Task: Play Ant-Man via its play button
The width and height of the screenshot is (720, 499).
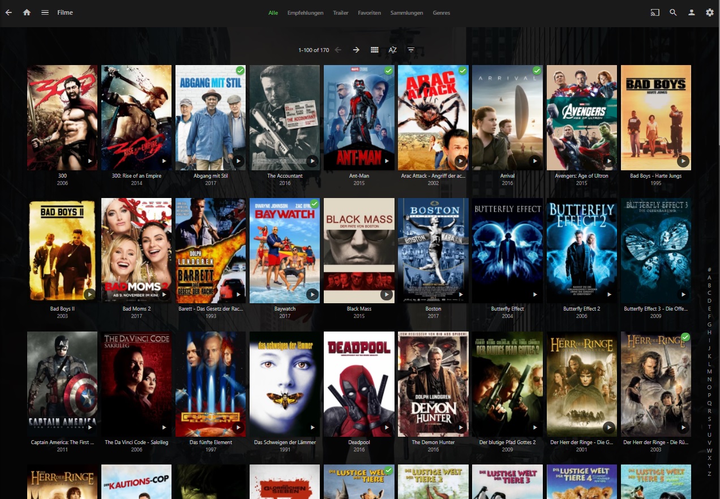Action: point(387,161)
